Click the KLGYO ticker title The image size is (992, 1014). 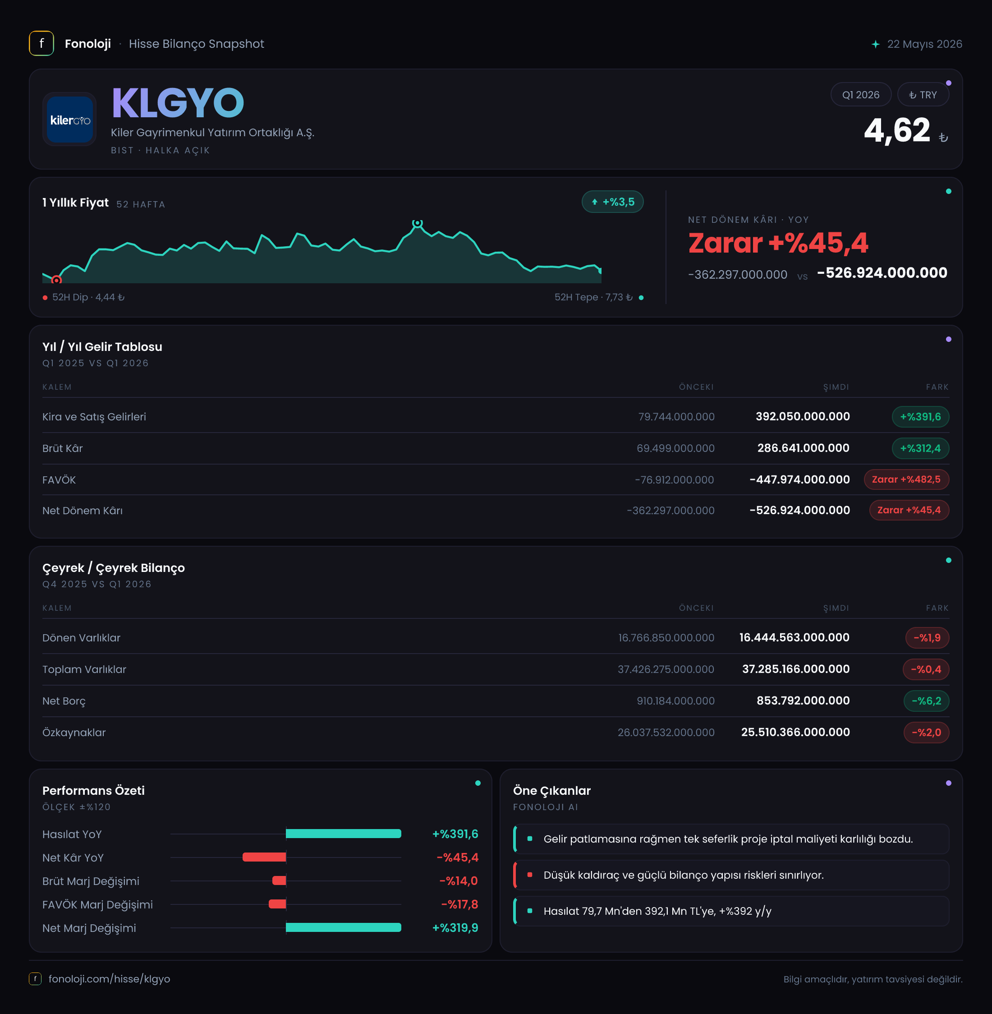point(178,103)
